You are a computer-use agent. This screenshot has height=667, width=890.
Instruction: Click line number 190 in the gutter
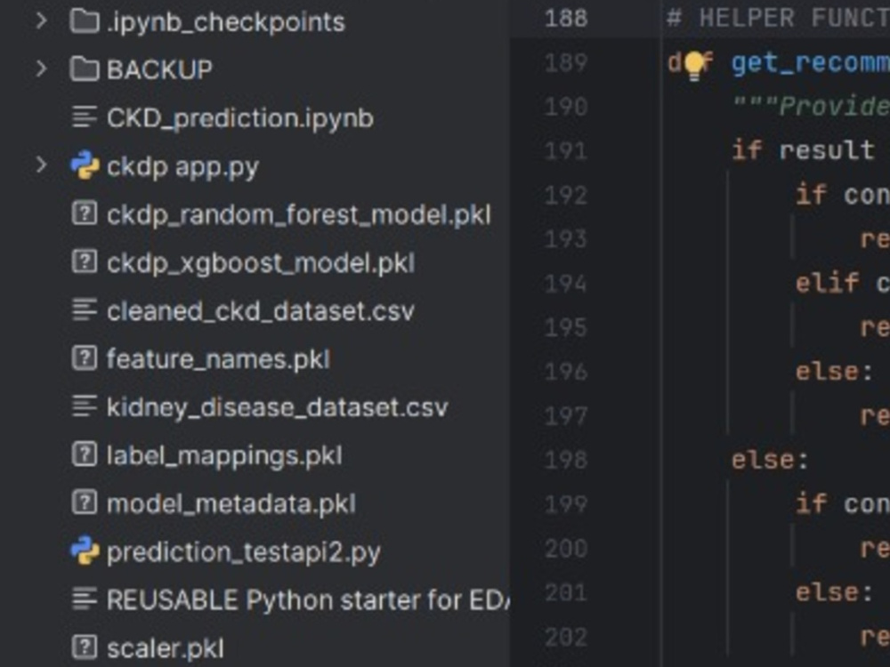coord(565,107)
